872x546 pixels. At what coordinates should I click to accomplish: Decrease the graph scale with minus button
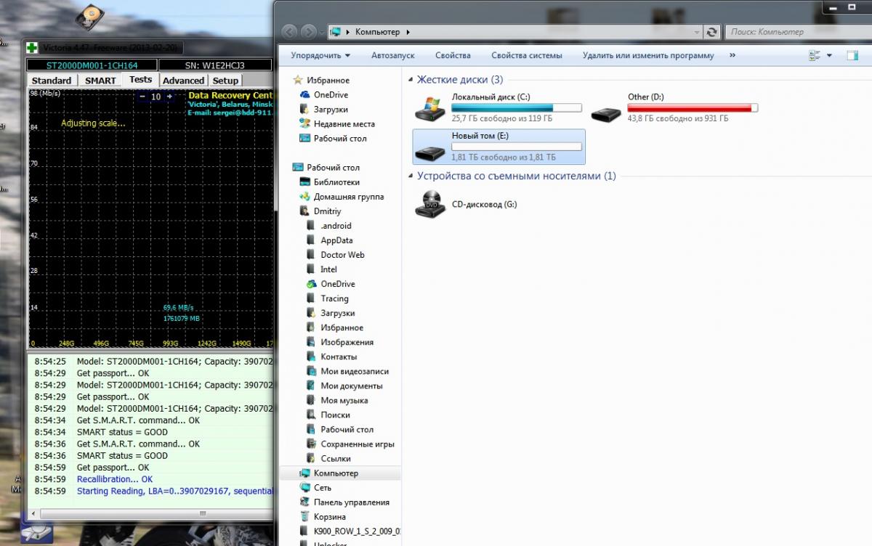[143, 97]
